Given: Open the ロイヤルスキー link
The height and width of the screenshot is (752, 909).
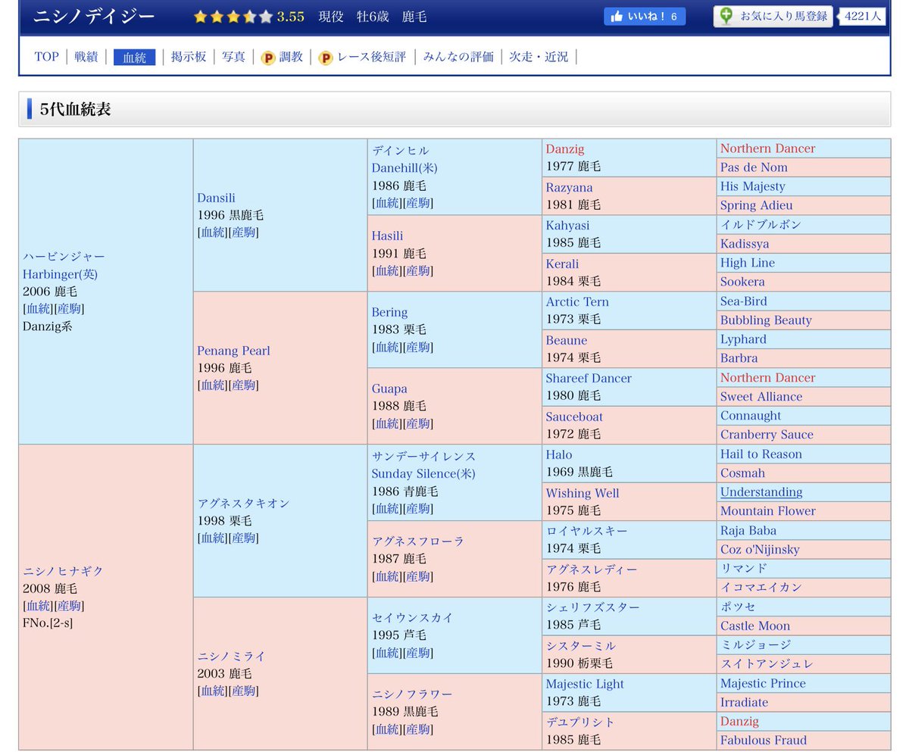Looking at the screenshot, I should tap(586, 531).
